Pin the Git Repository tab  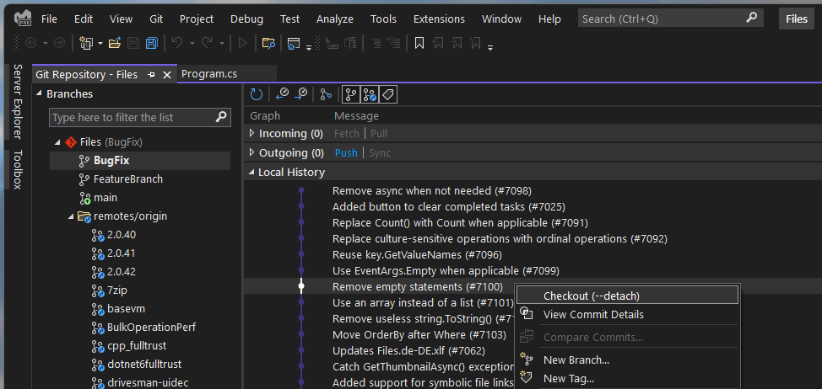[151, 75]
